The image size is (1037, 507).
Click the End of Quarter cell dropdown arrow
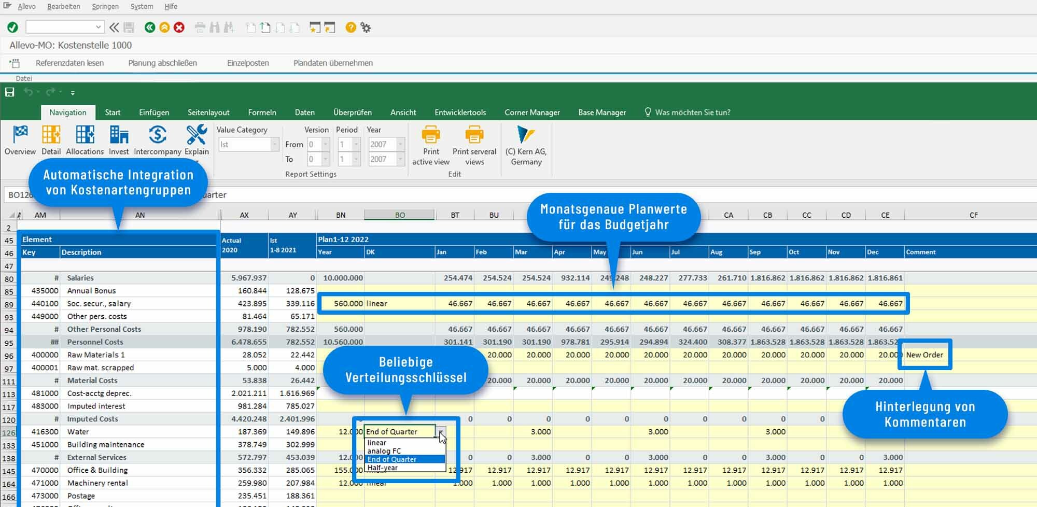click(x=441, y=431)
